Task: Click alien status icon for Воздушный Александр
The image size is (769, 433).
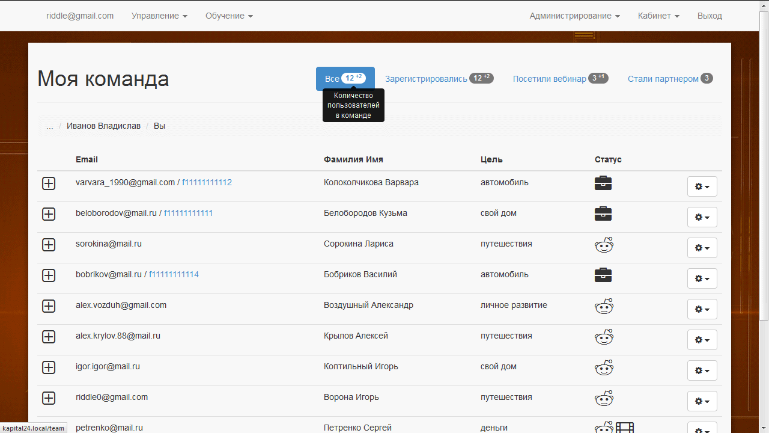Action: tap(604, 306)
